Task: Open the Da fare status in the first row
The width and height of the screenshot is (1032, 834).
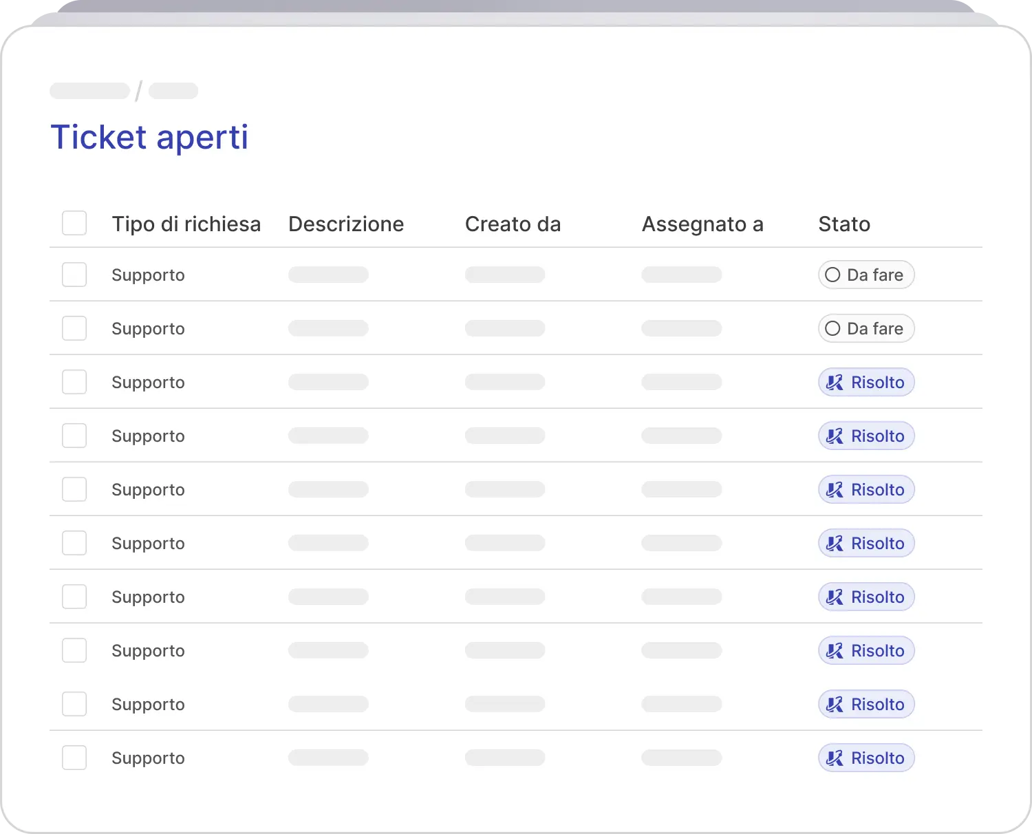Action: pyautogui.click(x=866, y=275)
